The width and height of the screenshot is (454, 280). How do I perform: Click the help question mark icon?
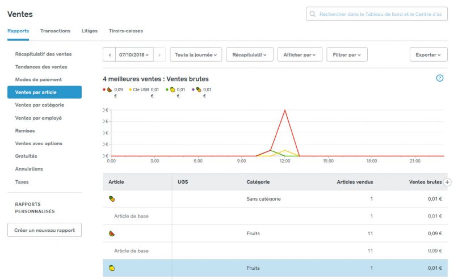pos(439,78)
